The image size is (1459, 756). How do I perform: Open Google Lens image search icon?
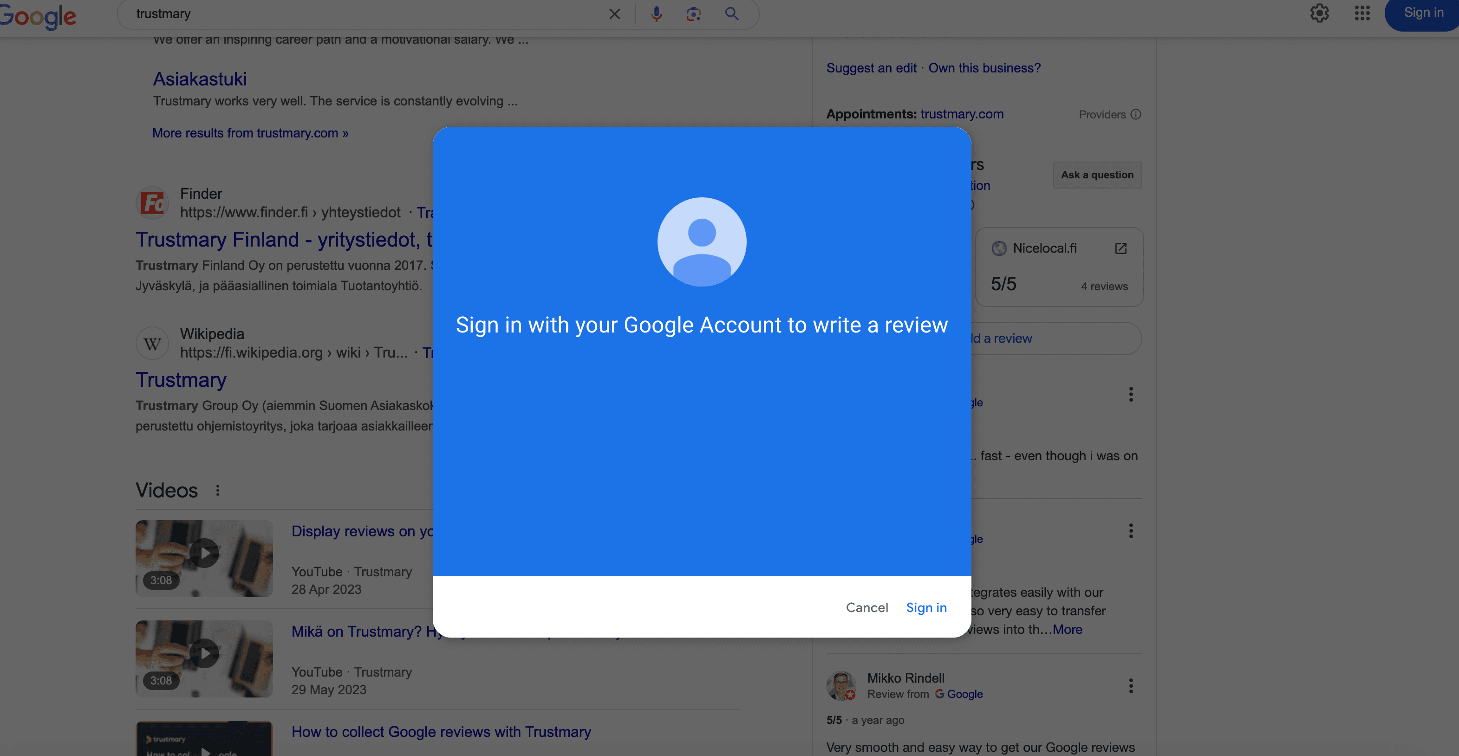(x=693, y=13)
